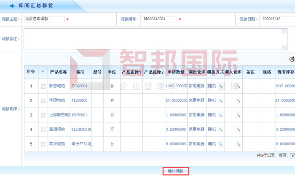Click 调入仓库 magnifier for 苹果电脑 row
Image resolution: width=295 pixels, height=178 pixels.
(x=238, y=144)
